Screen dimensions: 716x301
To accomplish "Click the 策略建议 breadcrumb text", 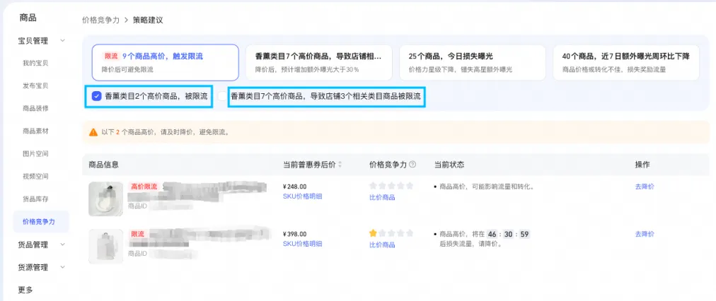I will 148,20.
